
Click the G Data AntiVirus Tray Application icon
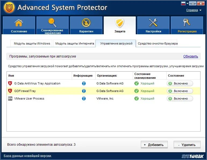click(10, 83)
